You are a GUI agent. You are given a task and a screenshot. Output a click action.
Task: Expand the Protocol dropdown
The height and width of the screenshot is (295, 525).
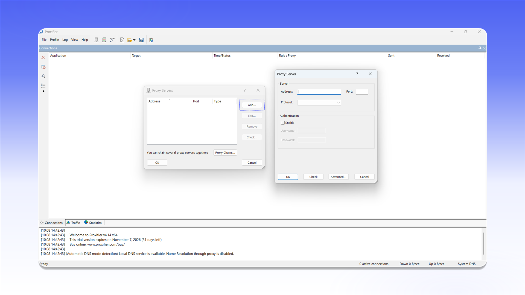[x=319, y=103]
